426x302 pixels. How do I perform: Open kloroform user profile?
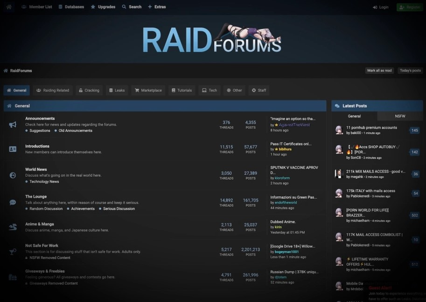tap(282, 178)
